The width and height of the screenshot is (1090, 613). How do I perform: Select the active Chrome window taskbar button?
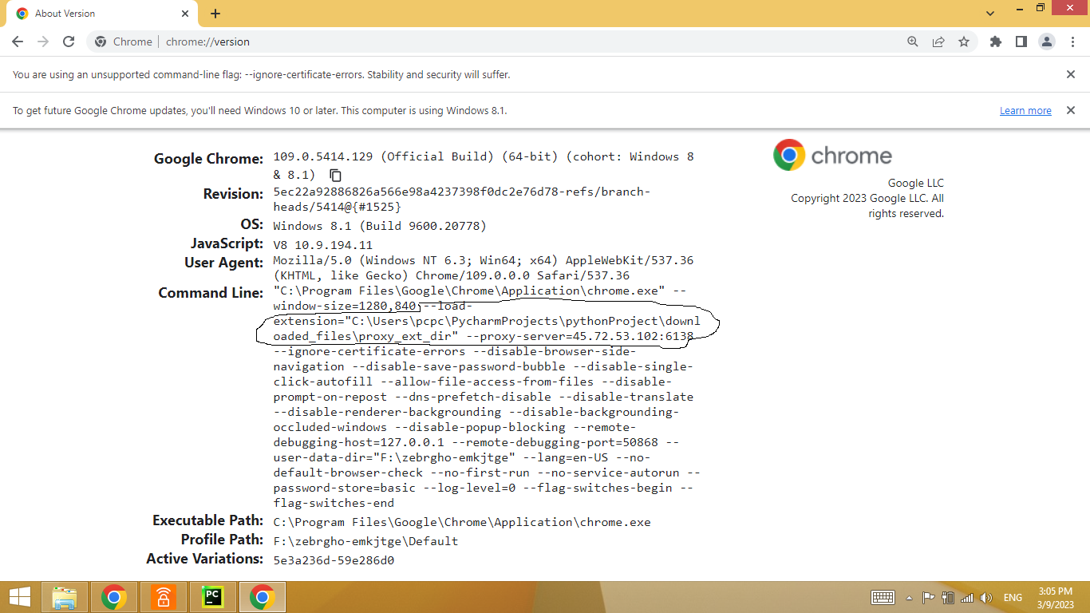pyautogui.click(x=262, y=597)
